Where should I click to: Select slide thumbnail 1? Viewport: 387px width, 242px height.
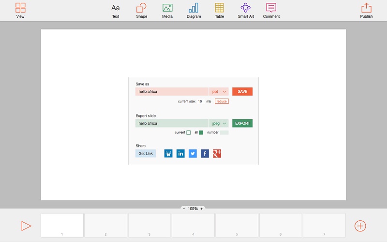[62, 225]
